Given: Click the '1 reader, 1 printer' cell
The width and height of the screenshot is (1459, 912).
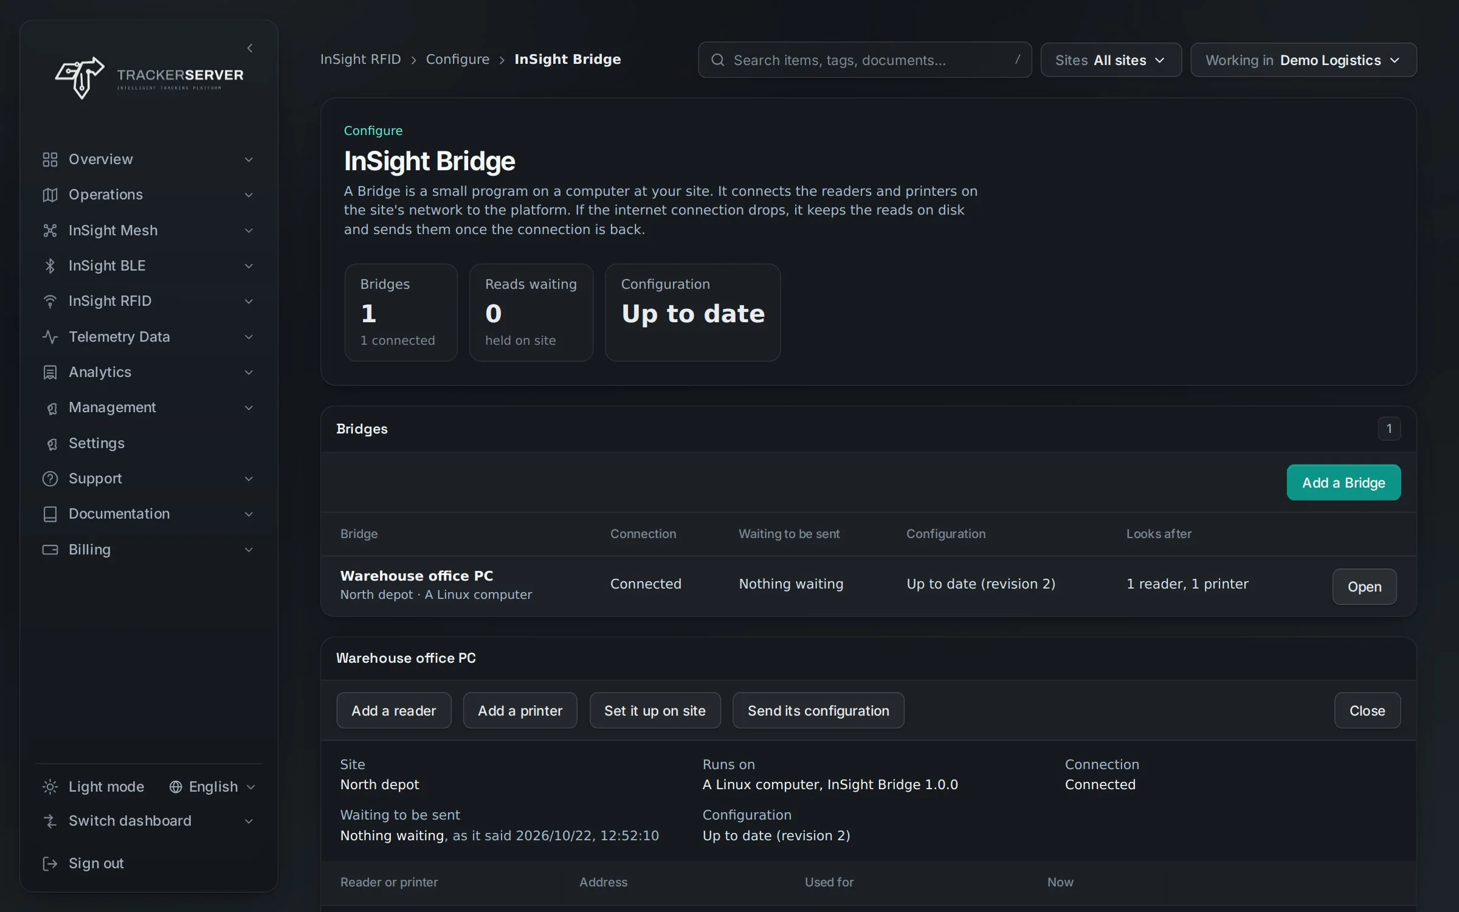Looking at the screenshot, I should [1187, 584].
